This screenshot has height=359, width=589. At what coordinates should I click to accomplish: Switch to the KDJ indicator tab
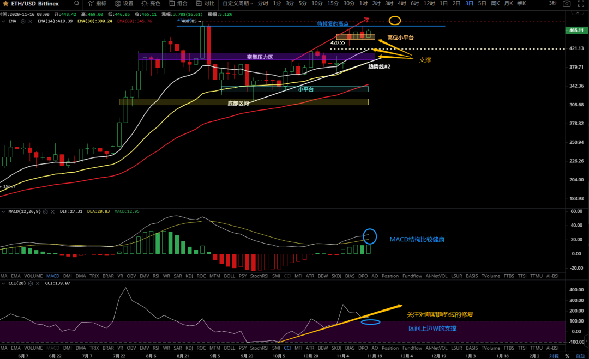pos(189,276)
